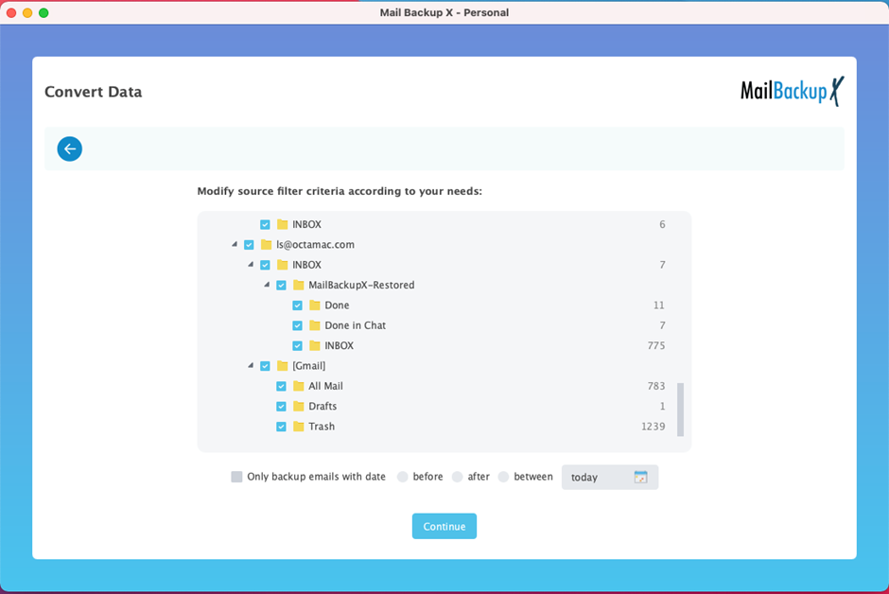Image resolution: width=889 pixels, height=594 pixels.
Task: Uncheck the INBOX folder with count 775
Action: 297,346
